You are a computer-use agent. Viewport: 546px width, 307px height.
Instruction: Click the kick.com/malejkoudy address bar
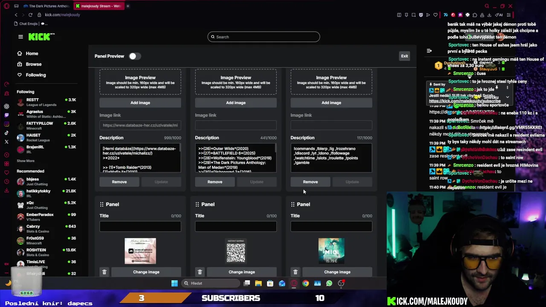[x=62, y=15]
